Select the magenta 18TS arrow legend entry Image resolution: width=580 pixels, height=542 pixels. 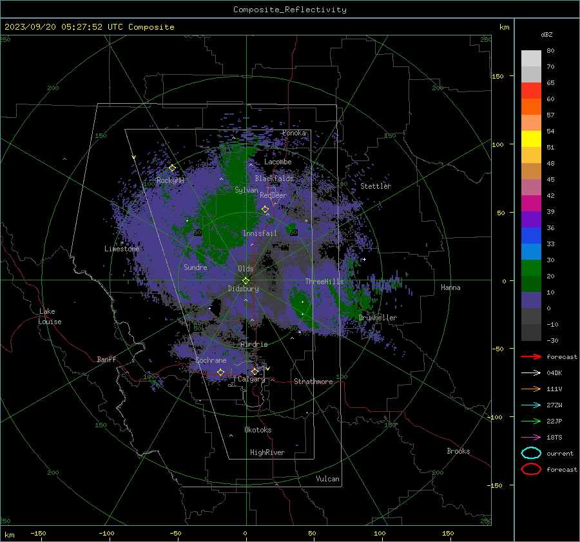click(x=531, y=438)
